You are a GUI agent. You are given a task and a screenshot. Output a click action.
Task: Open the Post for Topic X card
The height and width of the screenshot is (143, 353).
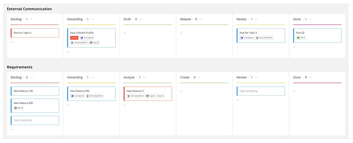[35, 33]
